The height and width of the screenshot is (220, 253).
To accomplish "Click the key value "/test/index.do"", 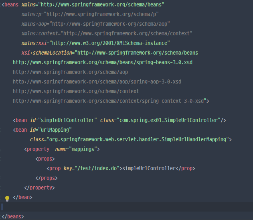I will [97, 168].
